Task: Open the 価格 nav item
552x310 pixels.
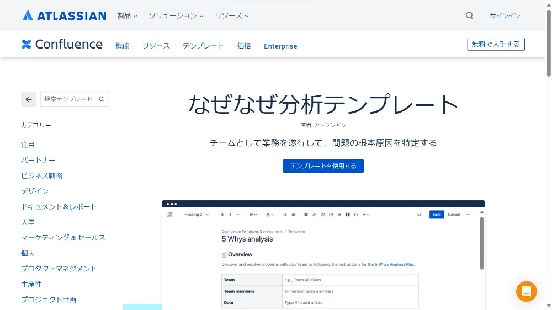Action: [x=244, y=46]
